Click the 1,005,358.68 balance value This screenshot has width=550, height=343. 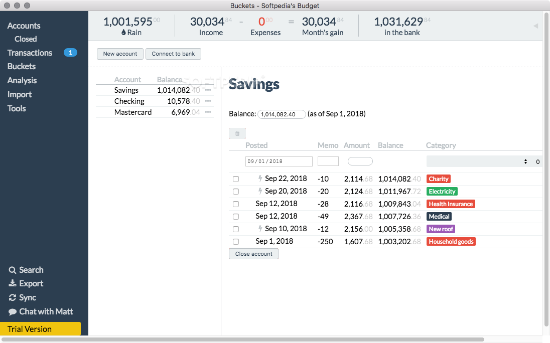point(399,229)
